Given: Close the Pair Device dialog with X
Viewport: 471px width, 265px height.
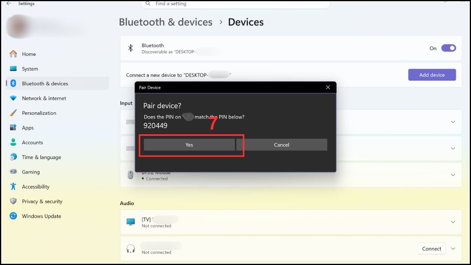Looking at the screenshot, I should point(328,87).
